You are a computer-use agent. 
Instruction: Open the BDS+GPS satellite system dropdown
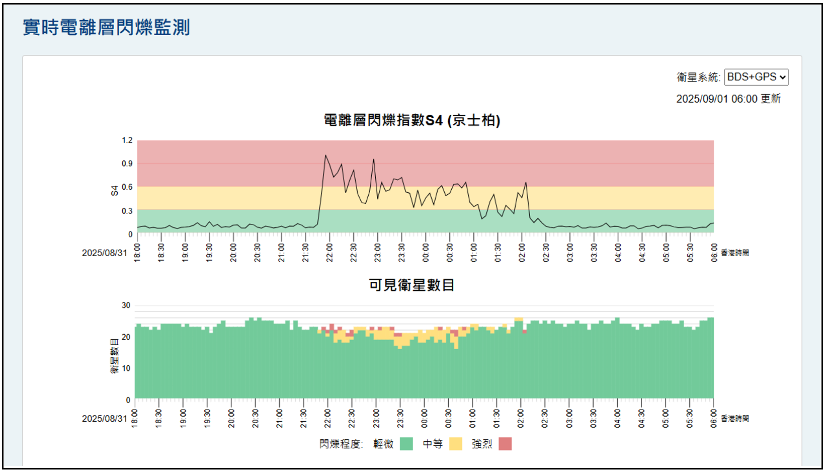756,77
